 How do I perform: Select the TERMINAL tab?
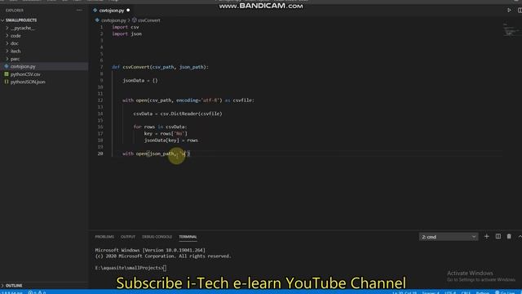click(188, 237)
